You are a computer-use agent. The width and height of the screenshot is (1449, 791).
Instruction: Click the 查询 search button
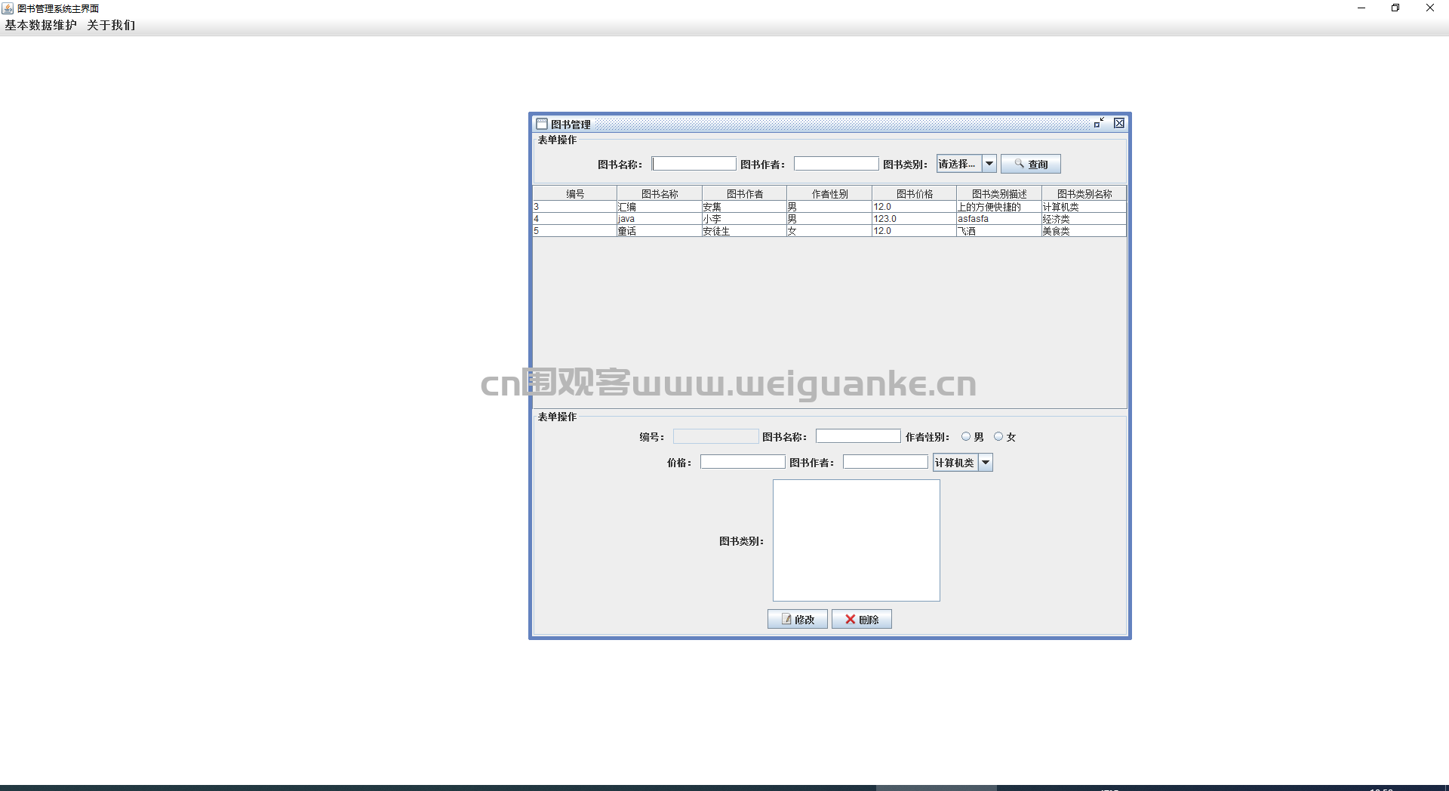click(1030, 164)
